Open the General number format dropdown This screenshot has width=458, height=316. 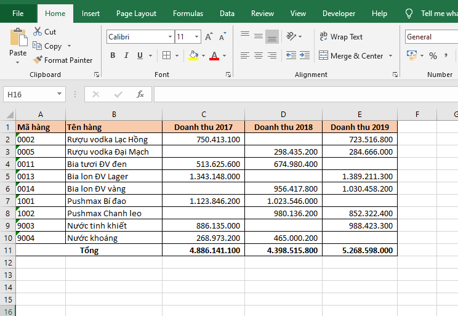coord(430,37)
